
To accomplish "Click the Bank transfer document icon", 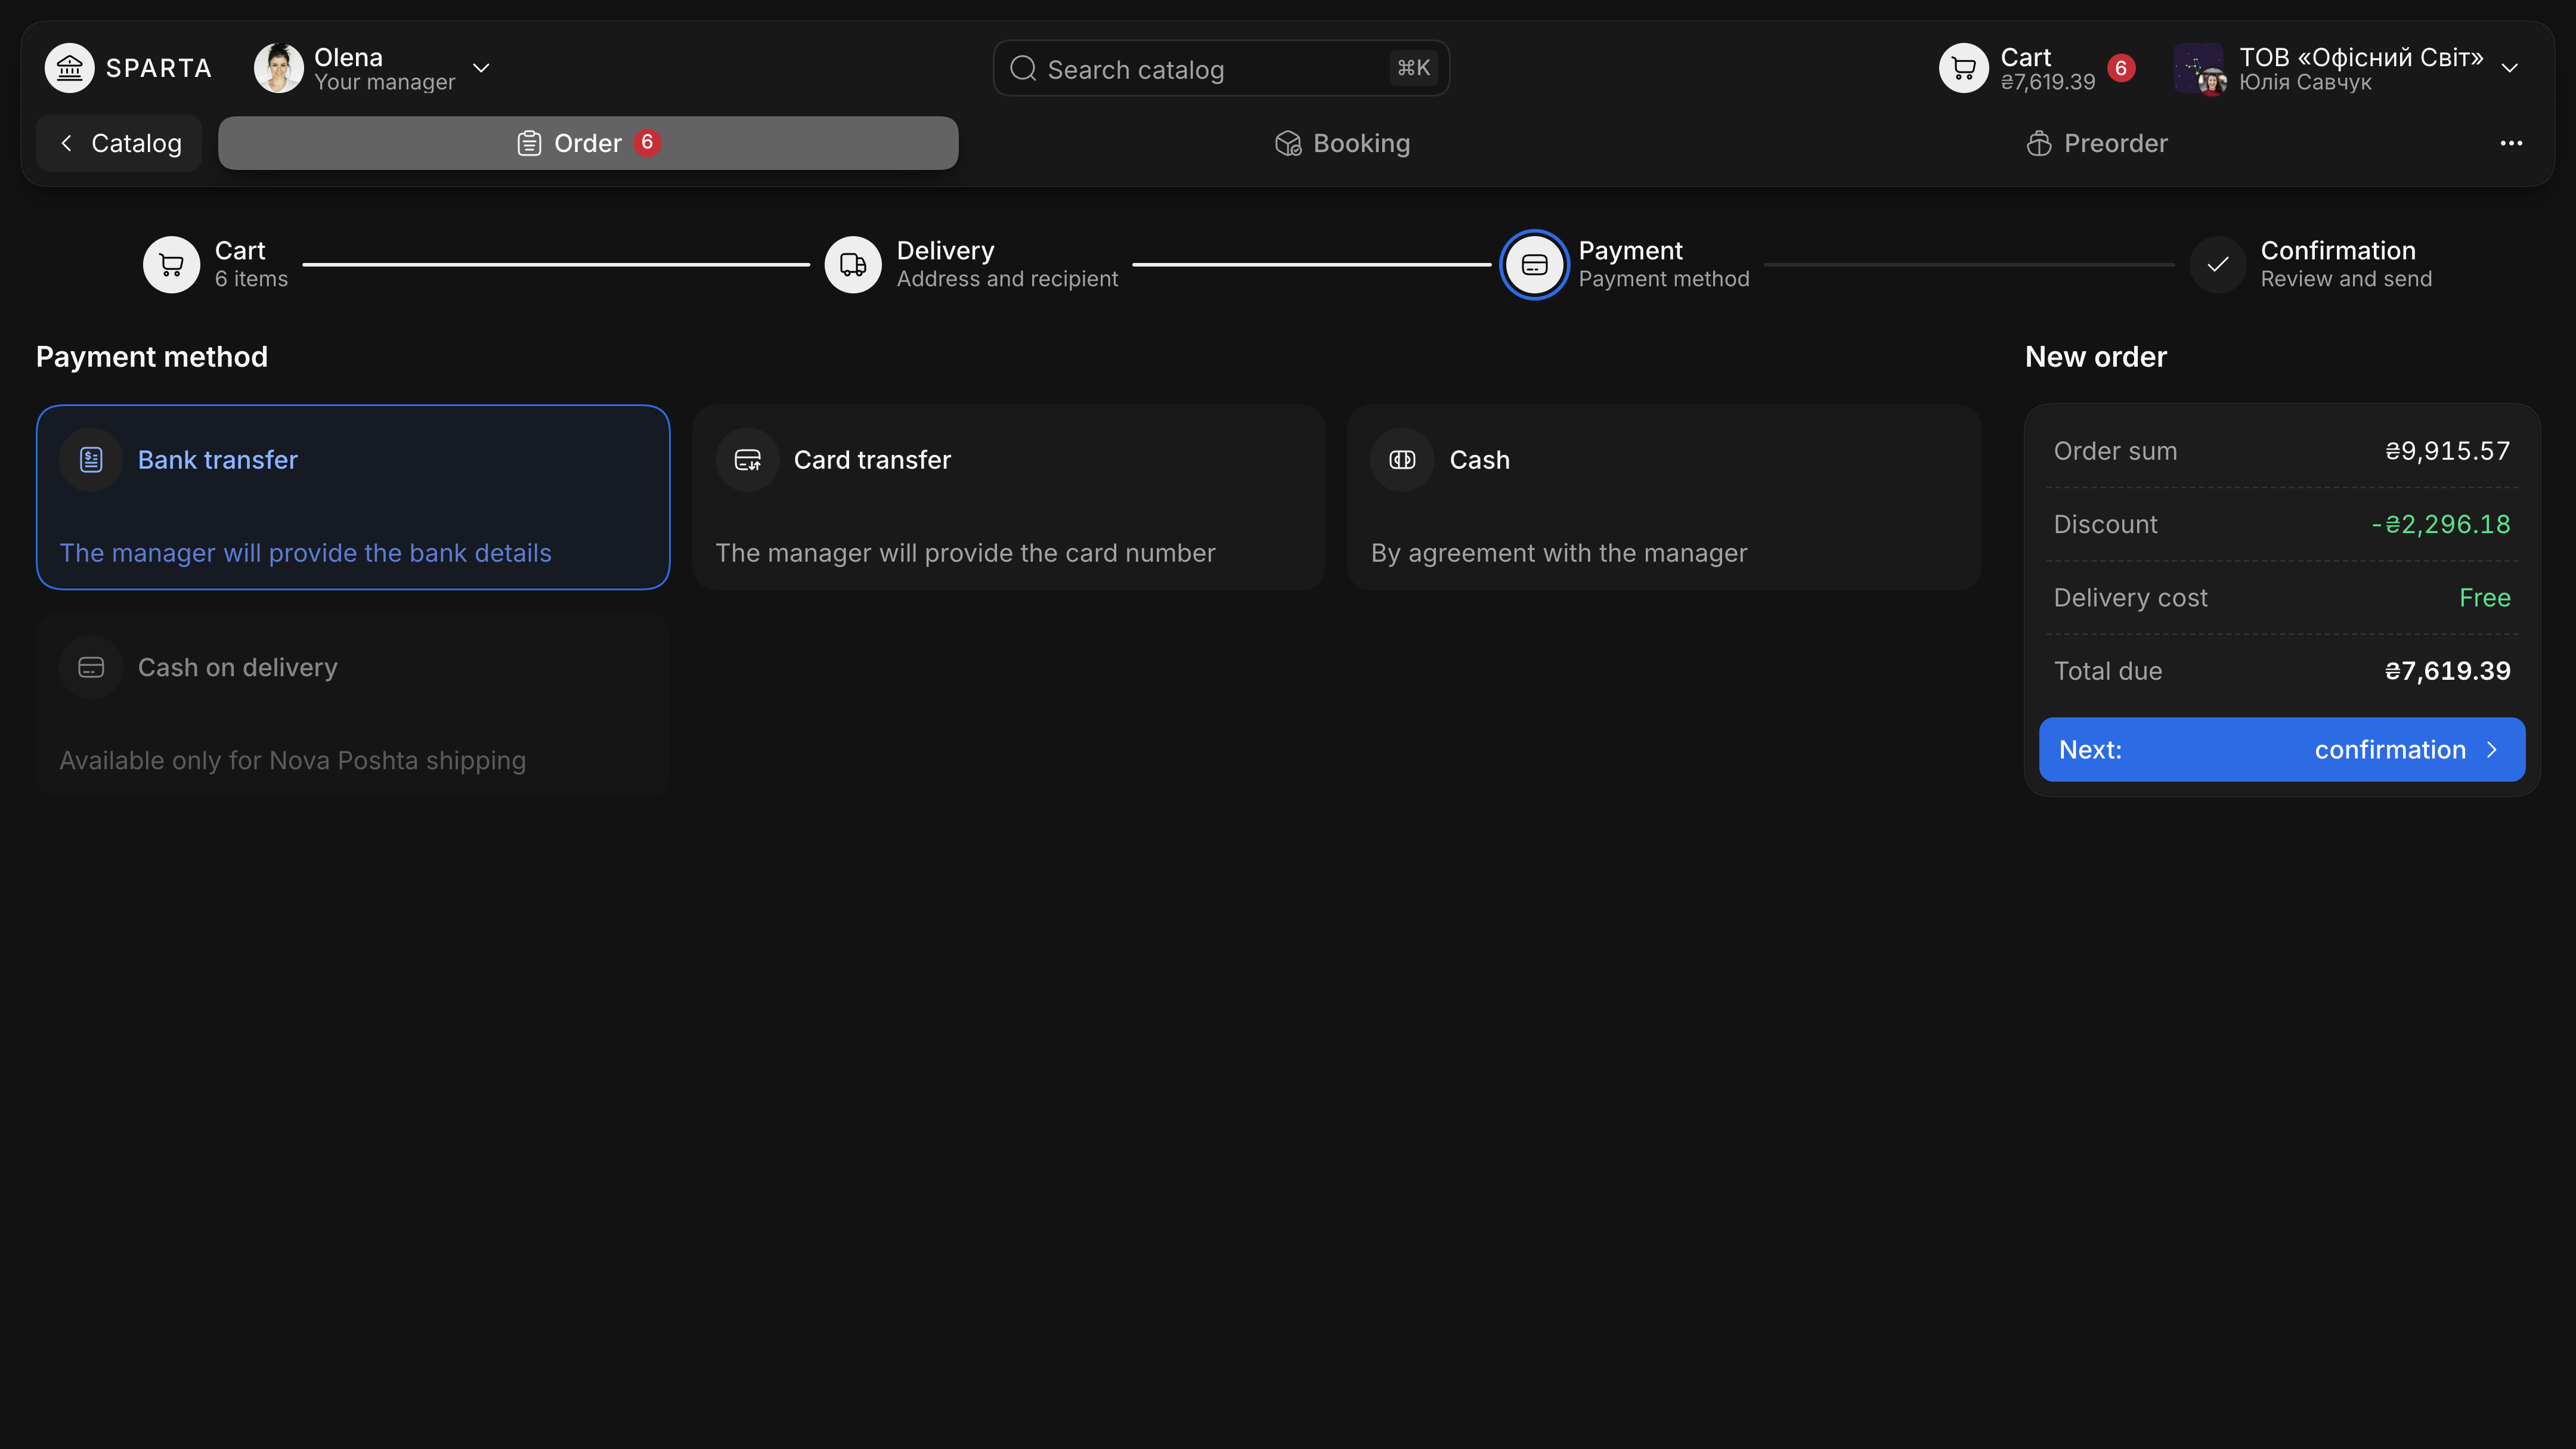I will (x=91, y=460).
